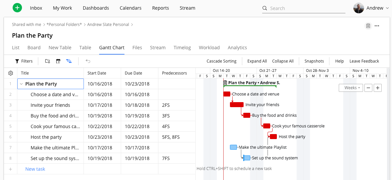
Task: Open table column settings gear
Action: point(10,73)
